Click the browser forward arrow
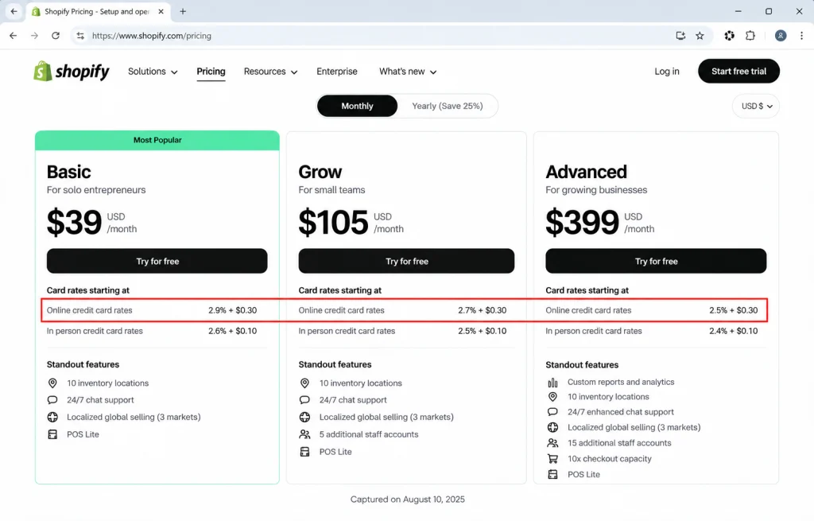Screen dimensions: 814x521 [x=34, y=36]
